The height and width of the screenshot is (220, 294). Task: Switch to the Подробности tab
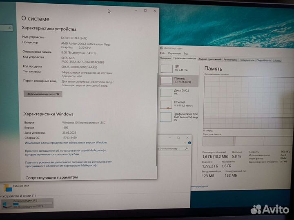pos(263,60)
